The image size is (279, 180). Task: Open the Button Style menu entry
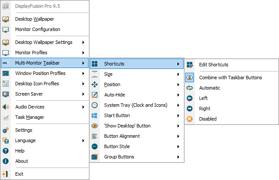pyautogui.click(x=137, y=146)
